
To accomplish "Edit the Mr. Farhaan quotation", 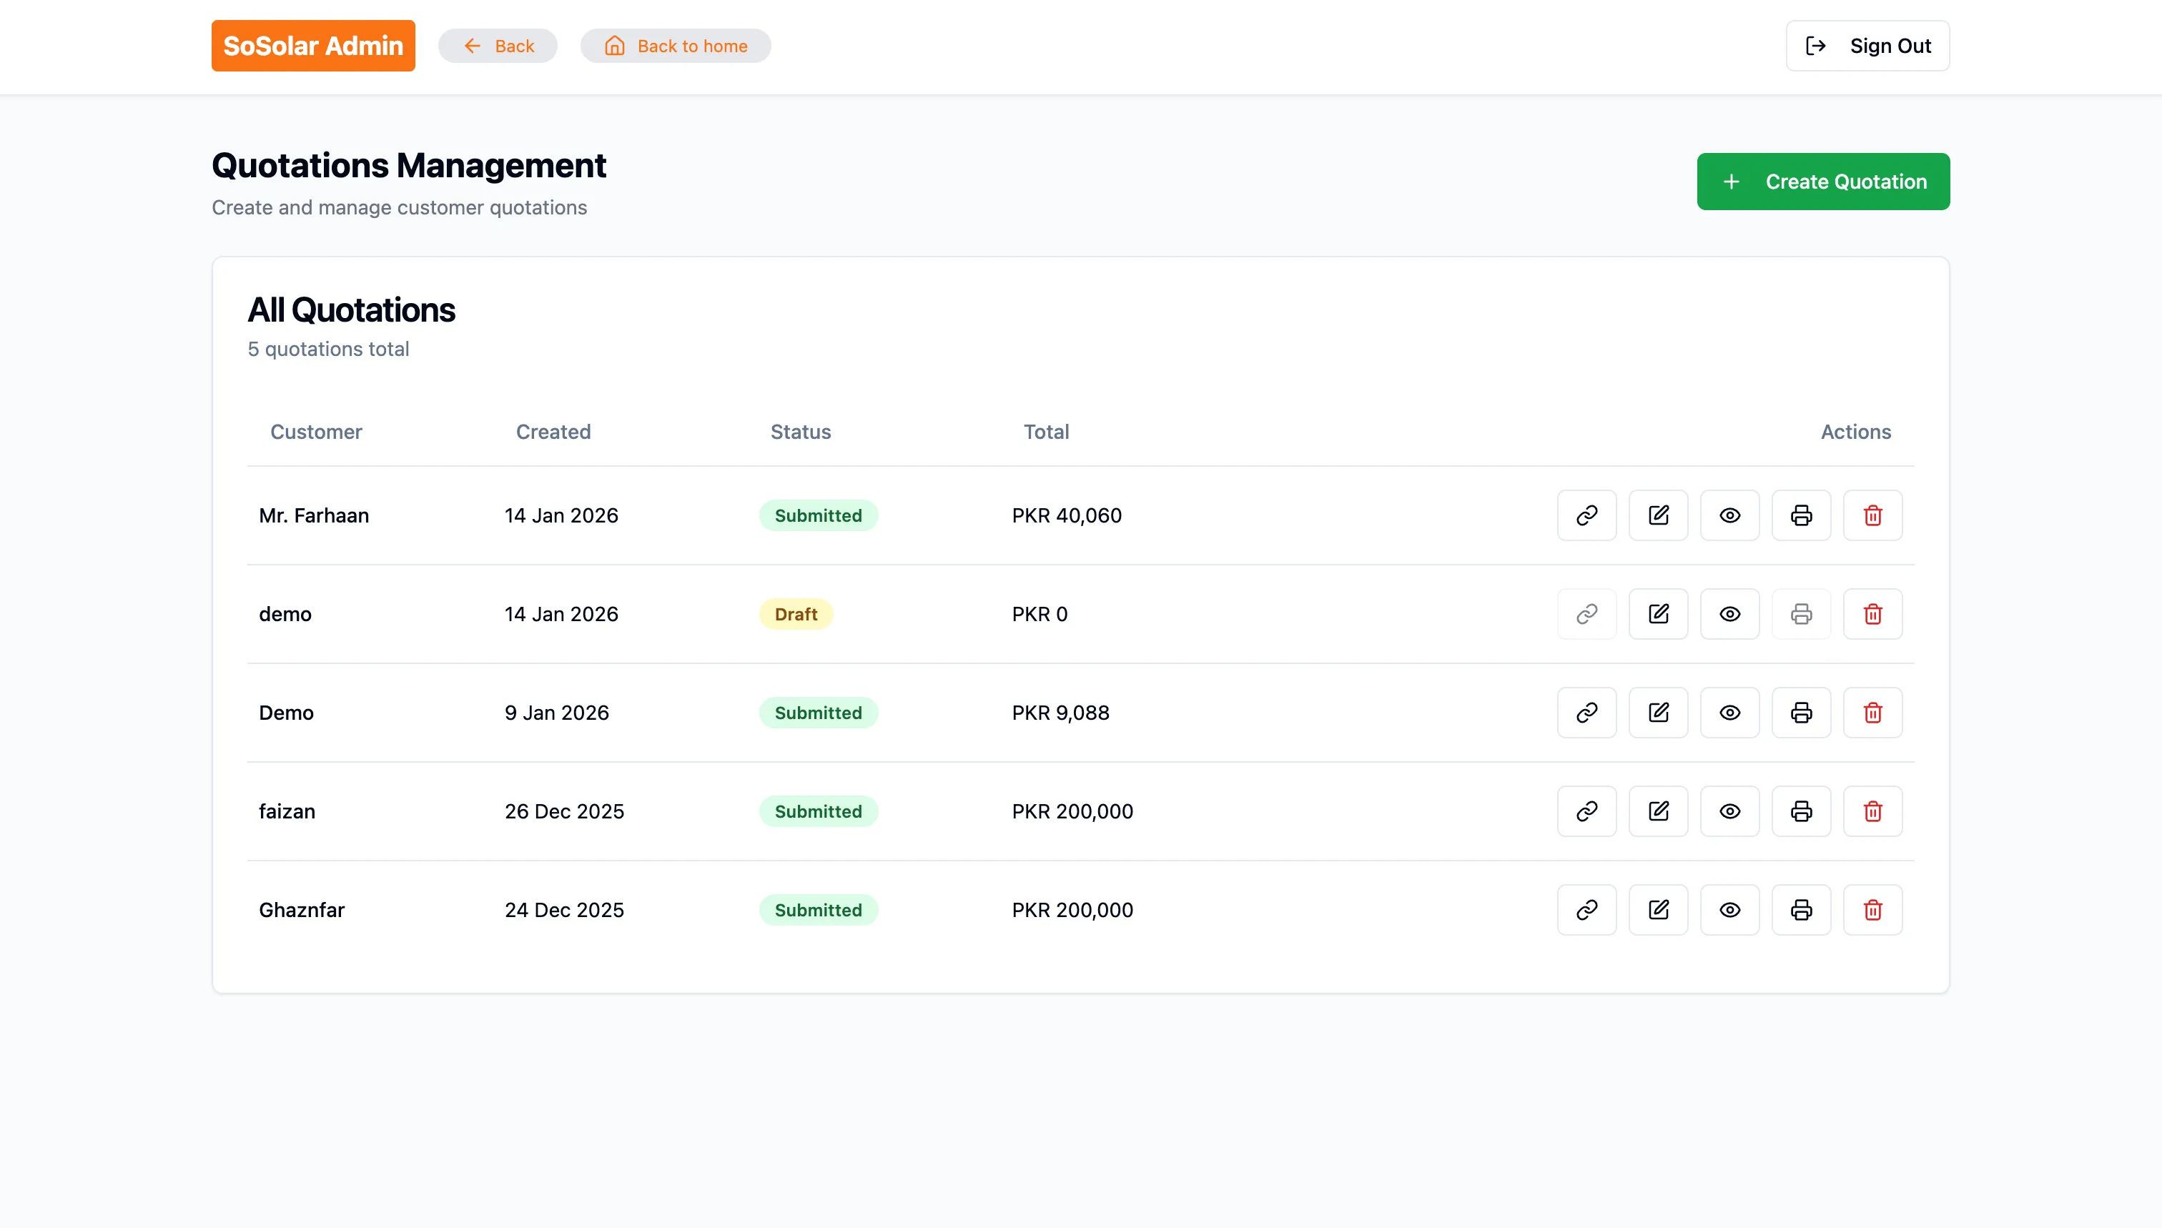I will [1657, 515].
